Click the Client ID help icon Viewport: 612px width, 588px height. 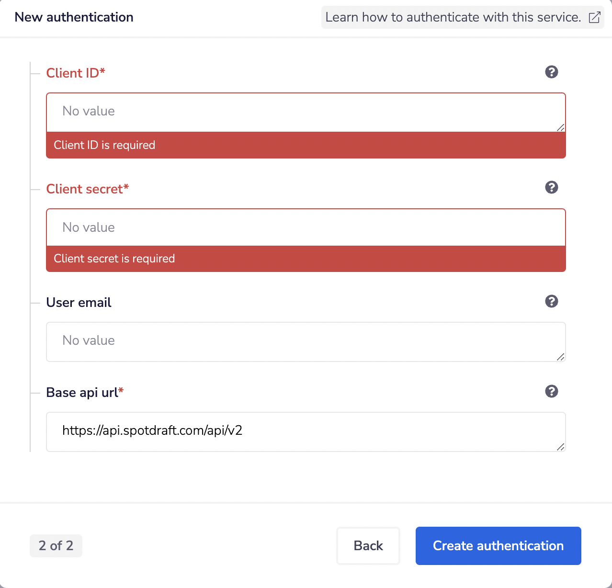click(x=552, y=72)
